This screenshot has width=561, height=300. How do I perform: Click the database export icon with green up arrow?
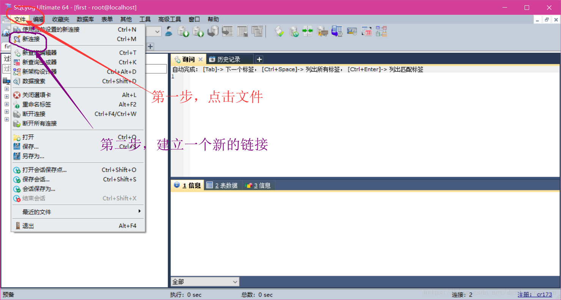point(198,31)
